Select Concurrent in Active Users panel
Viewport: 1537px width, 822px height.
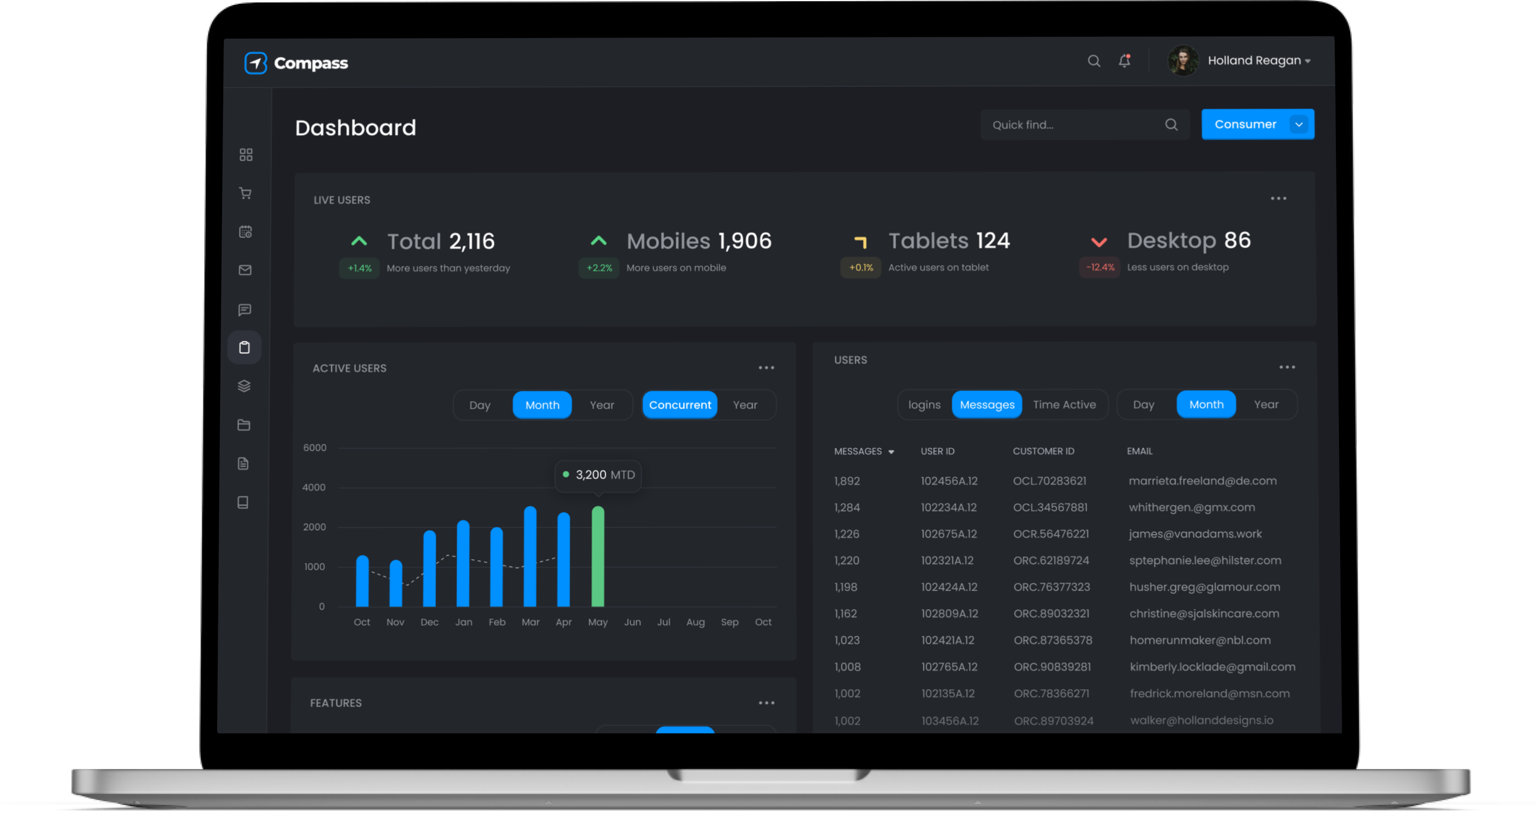[679, 405]
